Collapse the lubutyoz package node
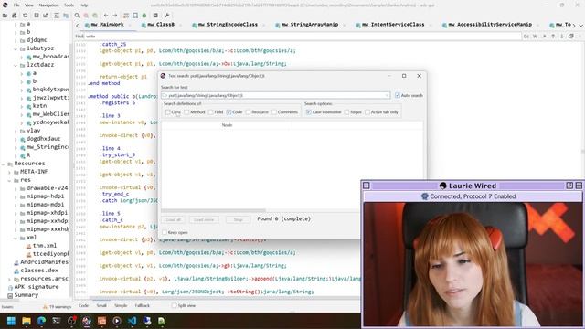The width and height of the screenshot is (585, 329). coord(16,48)
